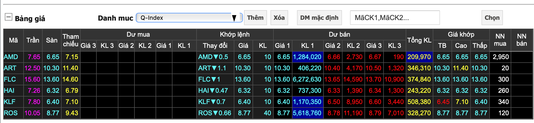Click ROS total volume 328,270

pyautogui.click(x=419, y=113)
